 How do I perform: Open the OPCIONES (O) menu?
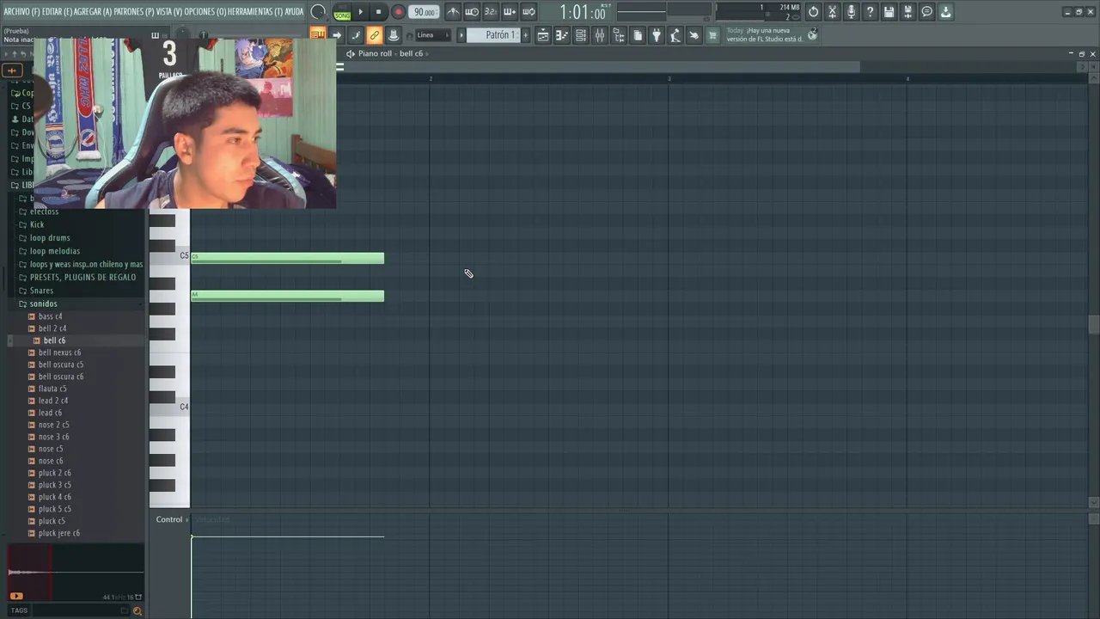205,12
